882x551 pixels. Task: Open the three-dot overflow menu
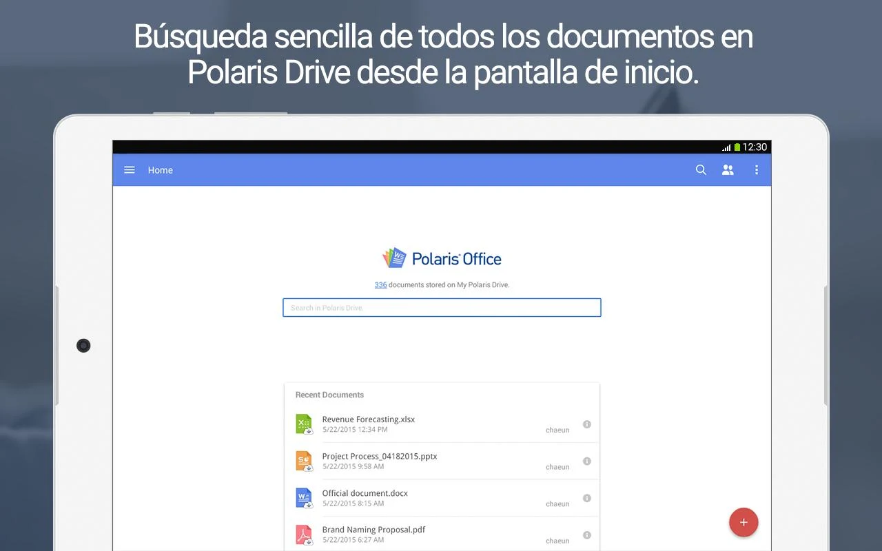coord(757,170)
